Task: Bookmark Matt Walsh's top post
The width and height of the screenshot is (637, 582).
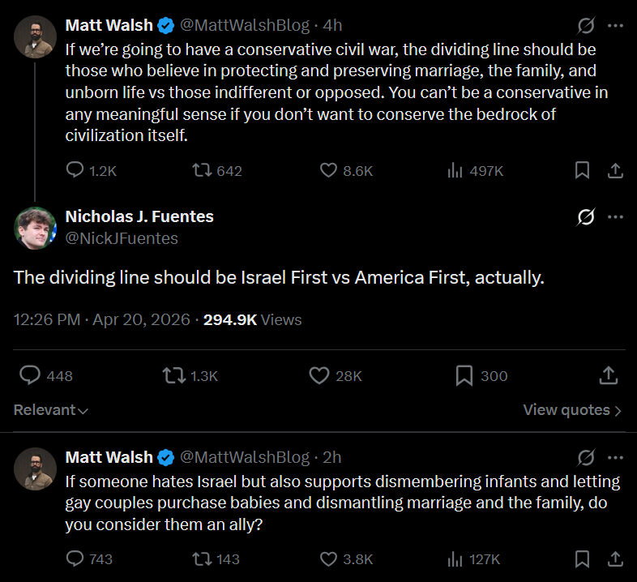Action: pos(582,170)
